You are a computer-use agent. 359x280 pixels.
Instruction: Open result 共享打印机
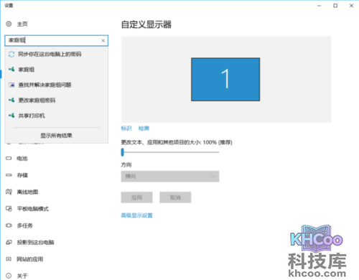tap(32, 116)
